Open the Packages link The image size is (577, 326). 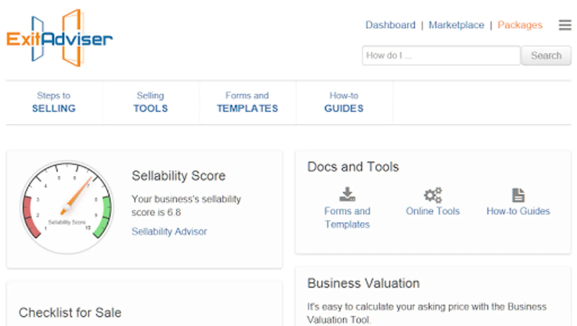coord(520,25)
